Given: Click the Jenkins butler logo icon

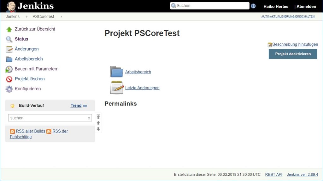Looking at the screenshot, I should pyautogui.click(x=11, y=6).
